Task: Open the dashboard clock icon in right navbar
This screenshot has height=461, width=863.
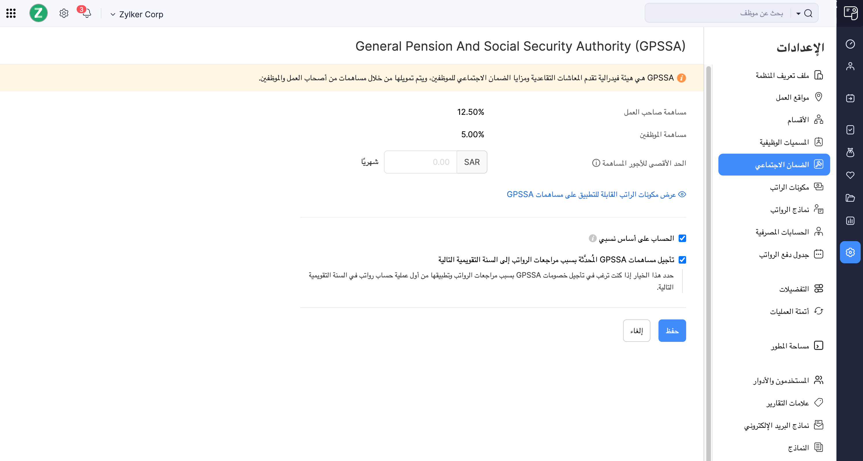Action: click(x=850, y=44)
